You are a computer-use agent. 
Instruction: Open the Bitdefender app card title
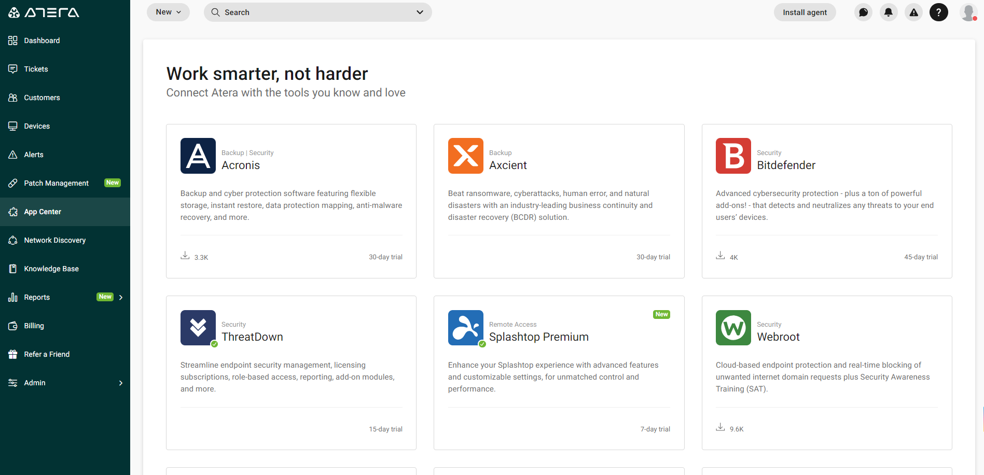tap(786, 165)
